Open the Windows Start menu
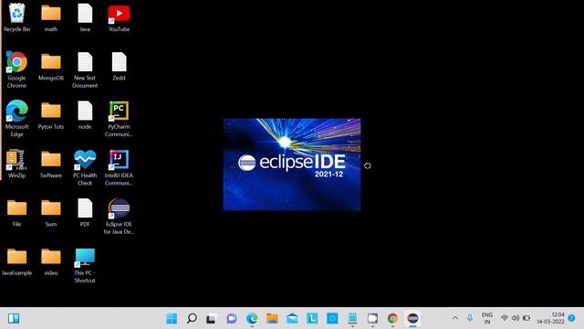 coord(172,318)
